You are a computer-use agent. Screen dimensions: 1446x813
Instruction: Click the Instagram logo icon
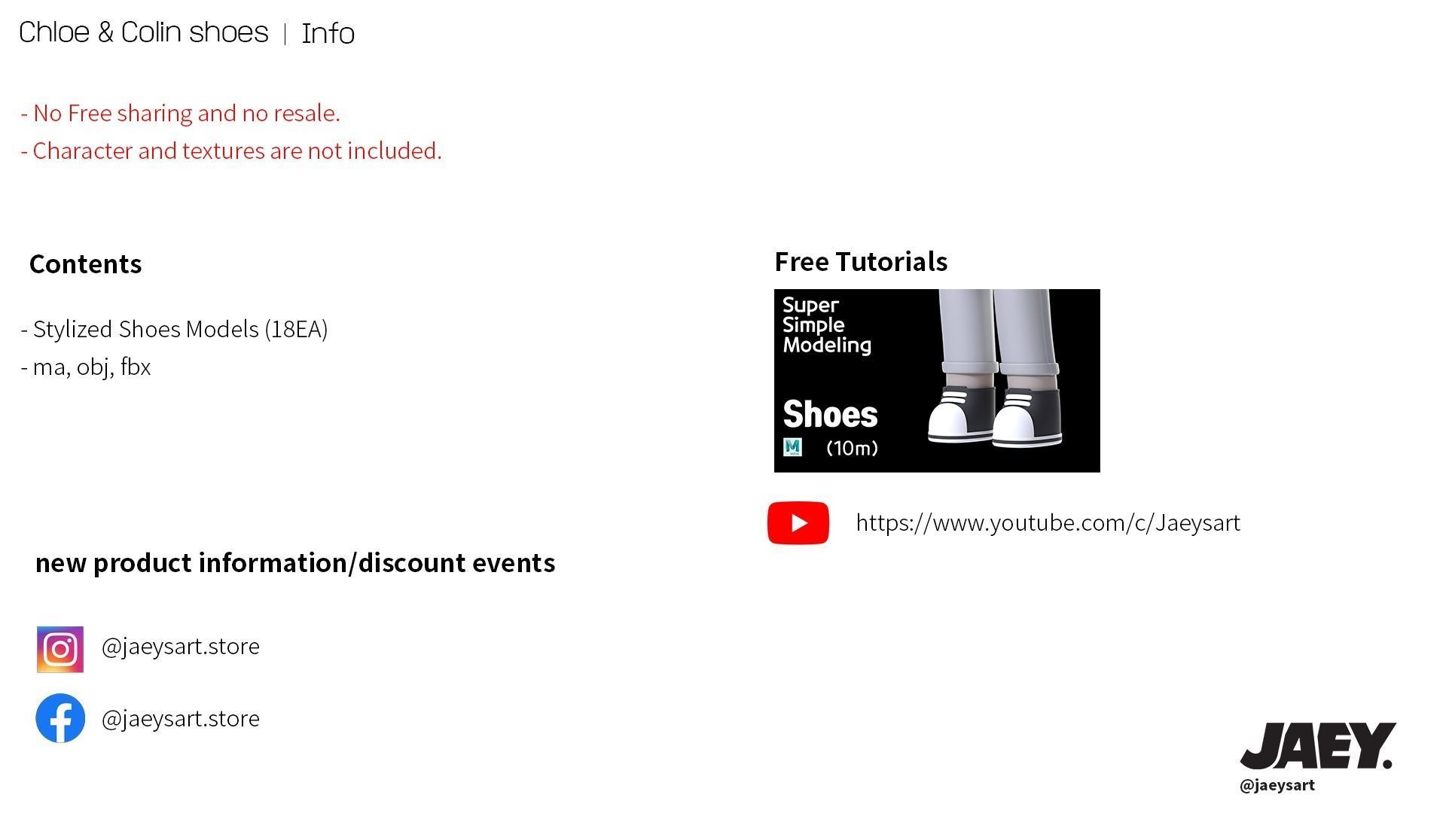(x=60, y=649)
